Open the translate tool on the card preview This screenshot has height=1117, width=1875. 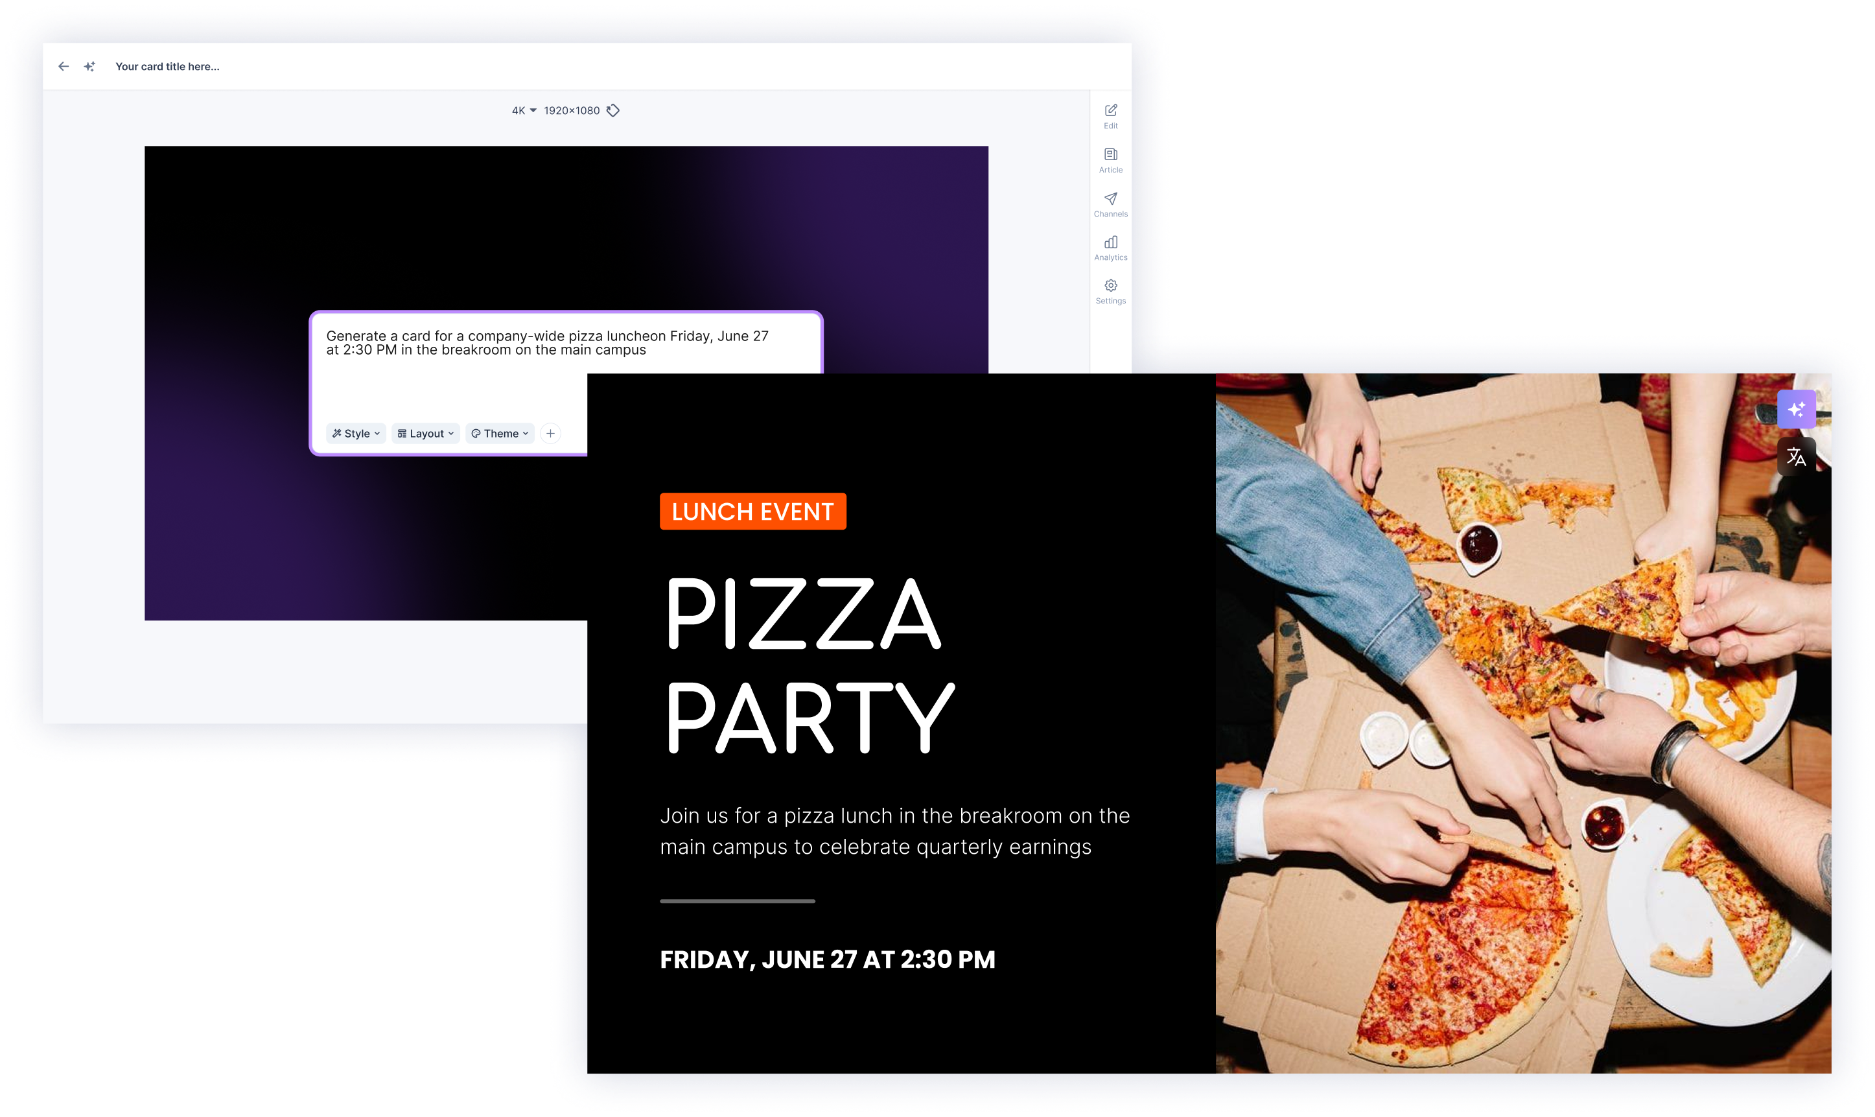pos(1797,455)
